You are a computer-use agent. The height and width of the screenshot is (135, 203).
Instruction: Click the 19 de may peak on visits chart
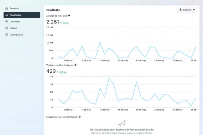coord(136,82)
